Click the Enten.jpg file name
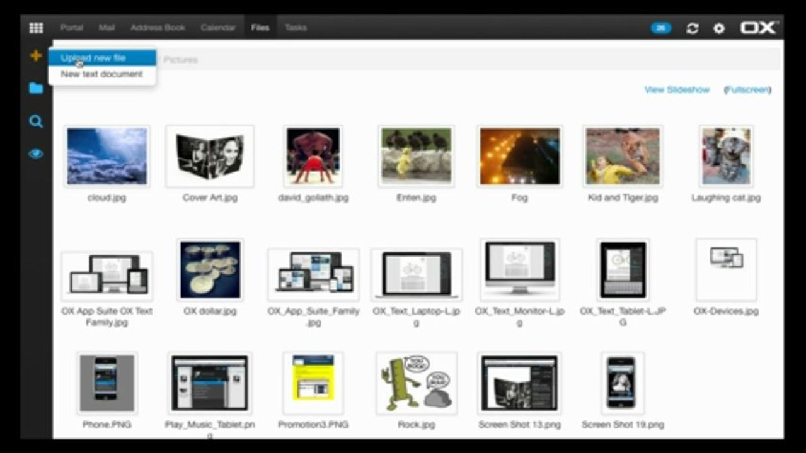 coord(416,198)
